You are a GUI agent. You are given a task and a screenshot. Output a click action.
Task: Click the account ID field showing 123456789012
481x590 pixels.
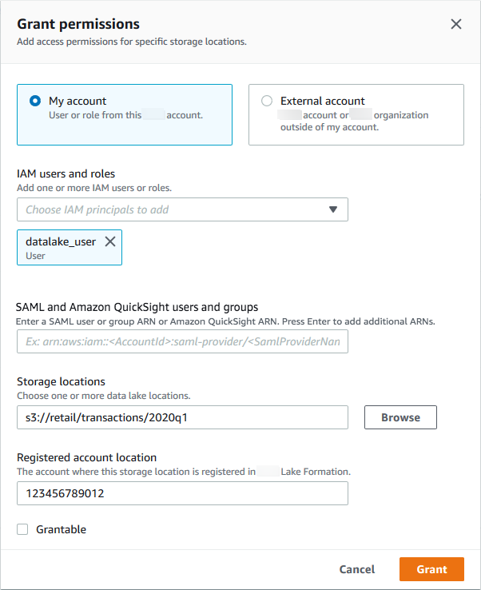click(x=182, y=493)
